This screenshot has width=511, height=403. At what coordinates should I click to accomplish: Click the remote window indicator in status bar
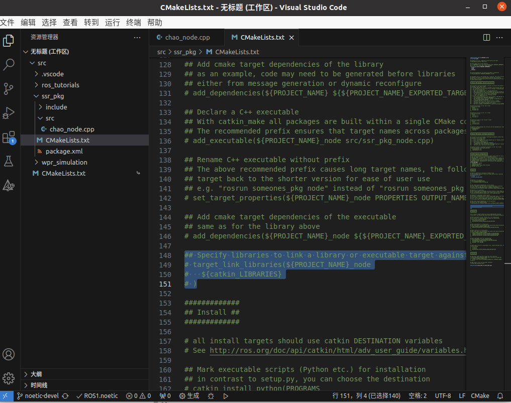[x=6, y=396]
